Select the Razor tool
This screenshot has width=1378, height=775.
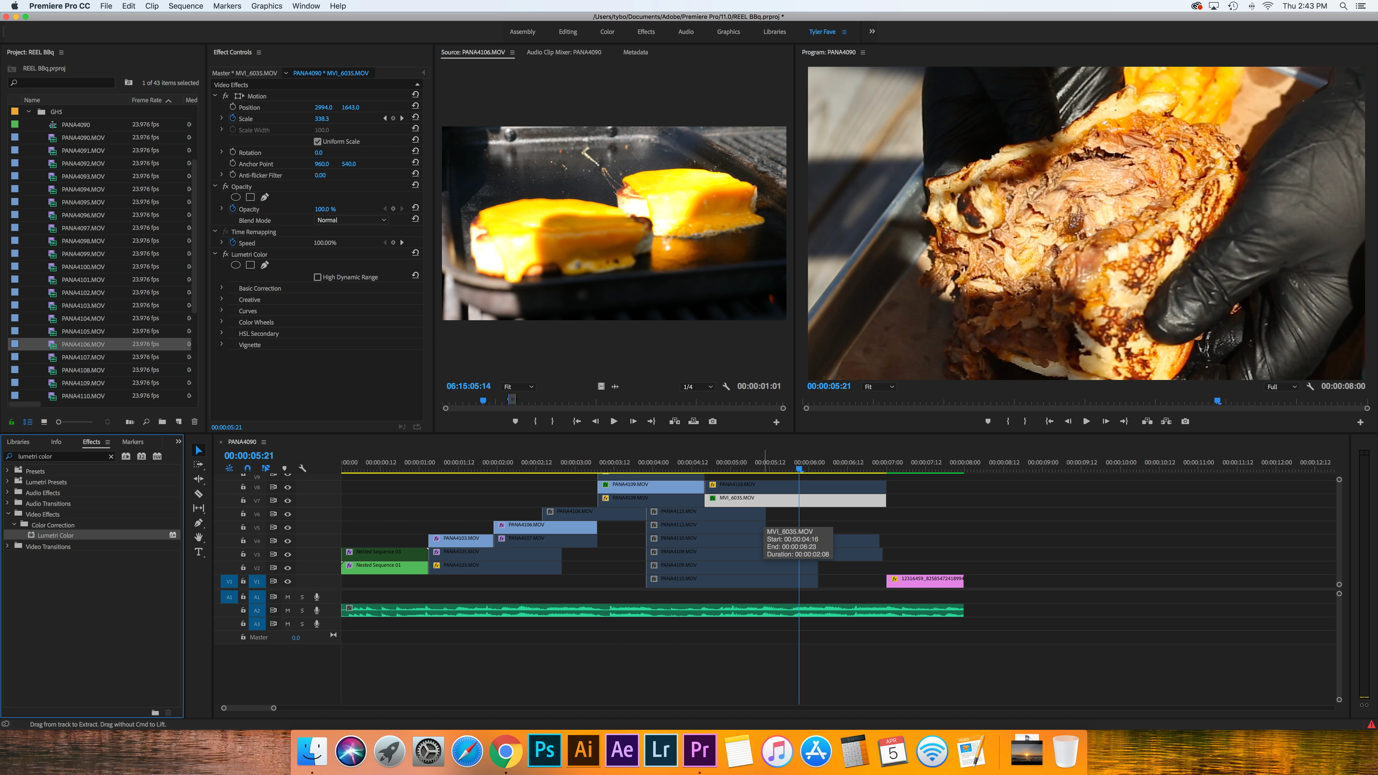pos(198,494)
